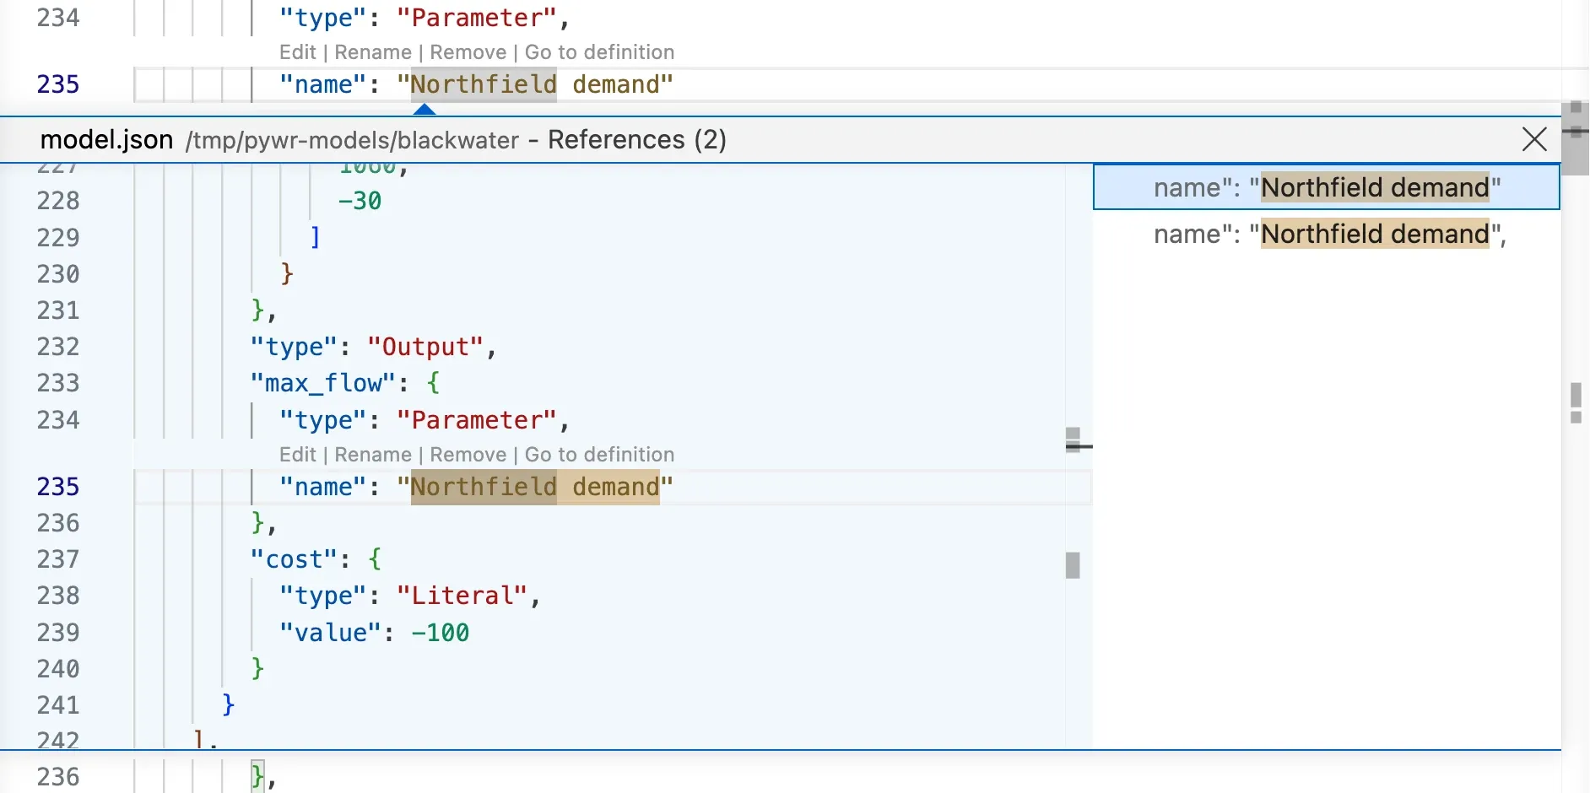Click Remove code lens in peek editor
The image size is (1590, 793).
tap(468, 455)
